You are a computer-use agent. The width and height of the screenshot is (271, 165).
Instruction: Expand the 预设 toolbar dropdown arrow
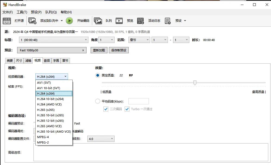(x=185, y=21)
